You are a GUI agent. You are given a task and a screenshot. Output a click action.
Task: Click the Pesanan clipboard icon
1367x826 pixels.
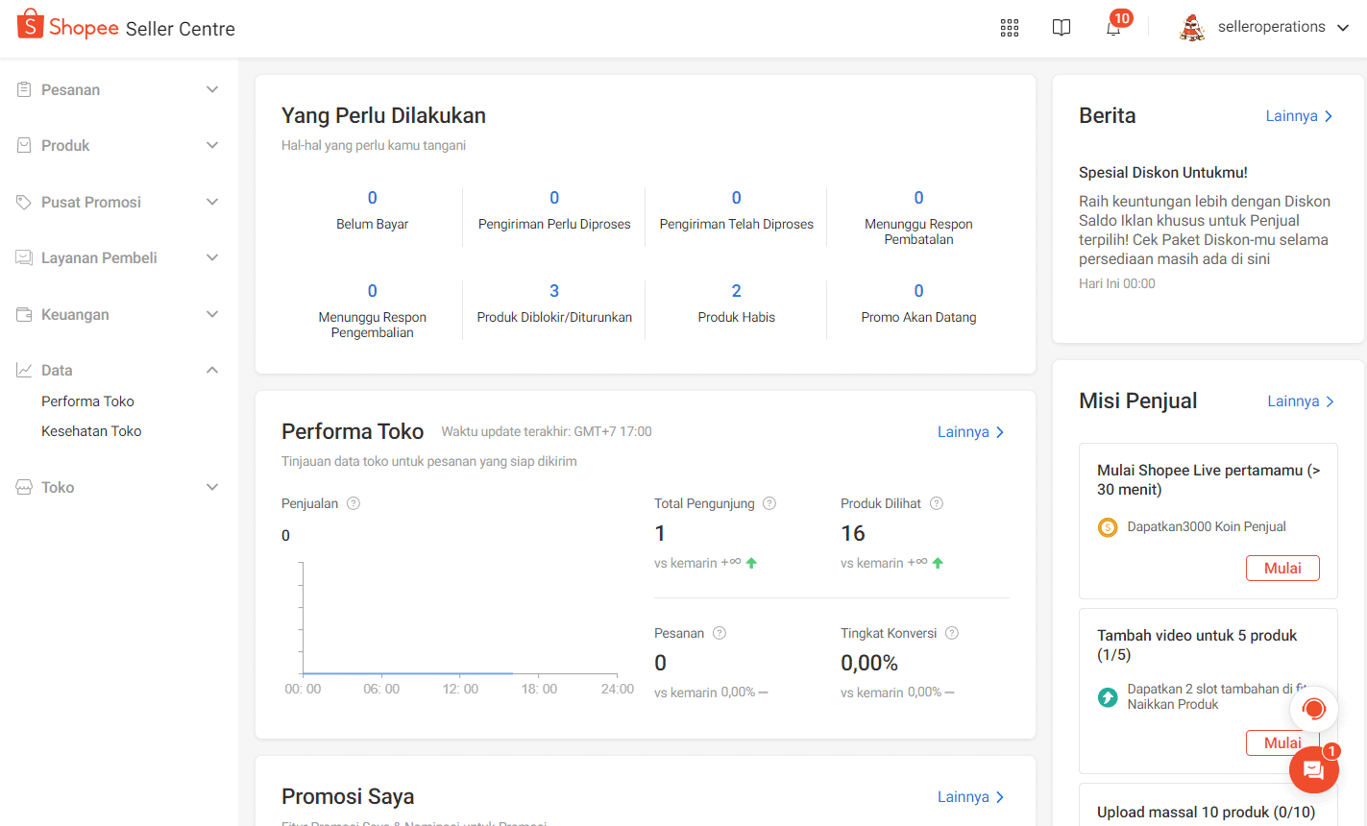coord(24,89)
